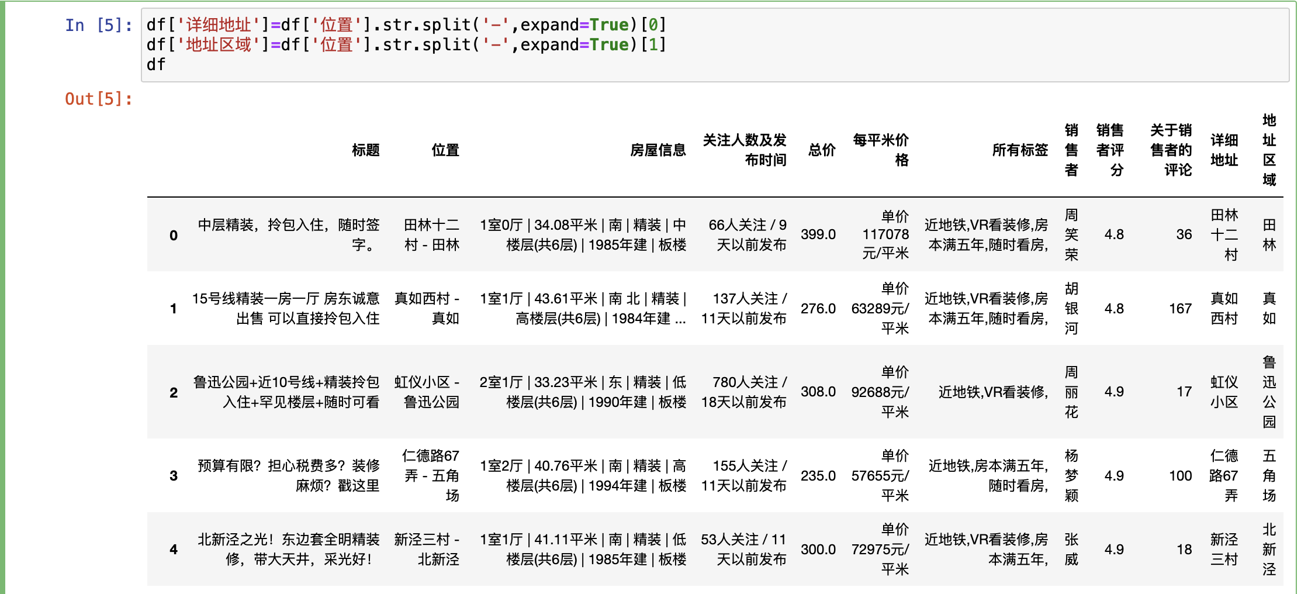Image resolution: width=1301 pixels, height=594 pixels.
Task: Click unit price '单价72975元/平米'
Action: click(x=880, y=550)
